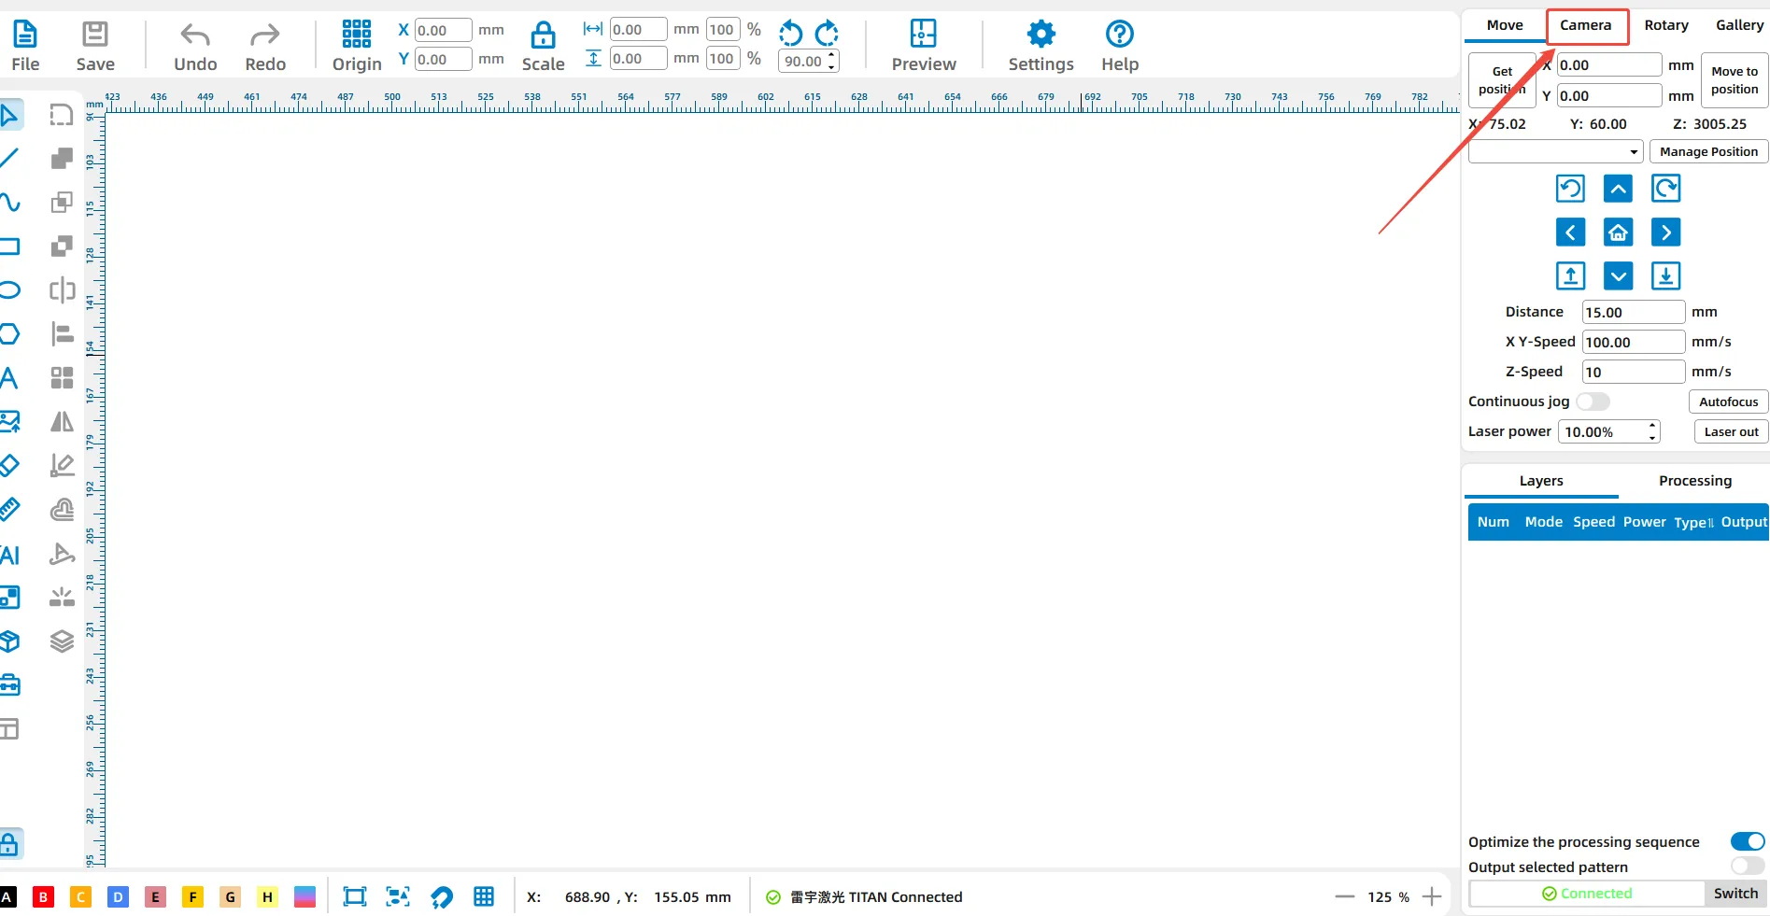This screenshot has height=916, width=1770.
Task: Click the Scale lock icon
Action: coord(543,35)
